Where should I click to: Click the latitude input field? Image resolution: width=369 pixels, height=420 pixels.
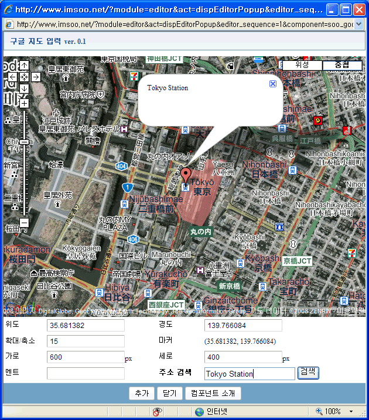[86, 326]
